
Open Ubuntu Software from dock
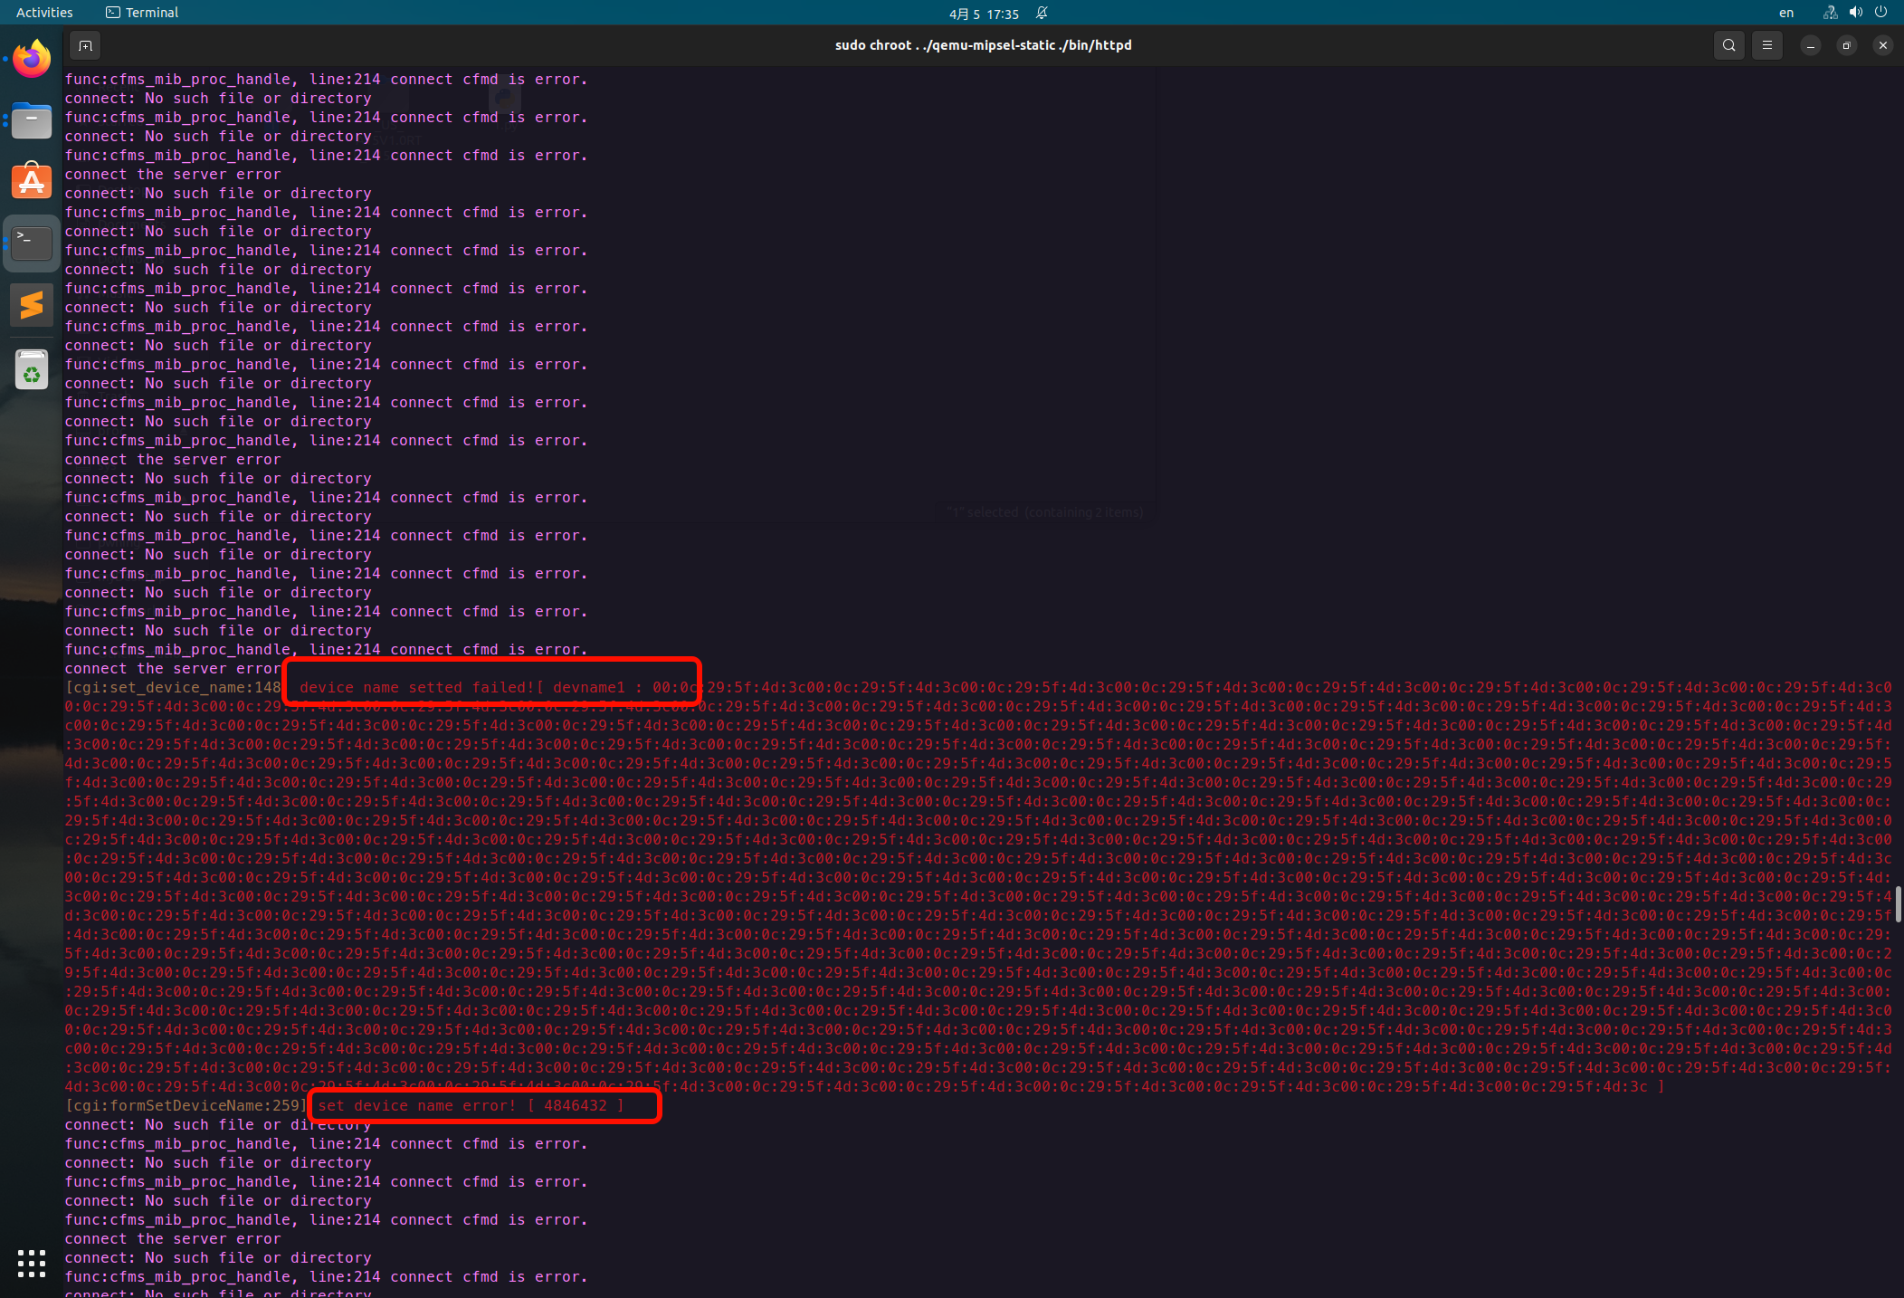point(32,182)
